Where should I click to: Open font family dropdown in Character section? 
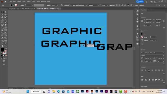click(x=164, y=53)
